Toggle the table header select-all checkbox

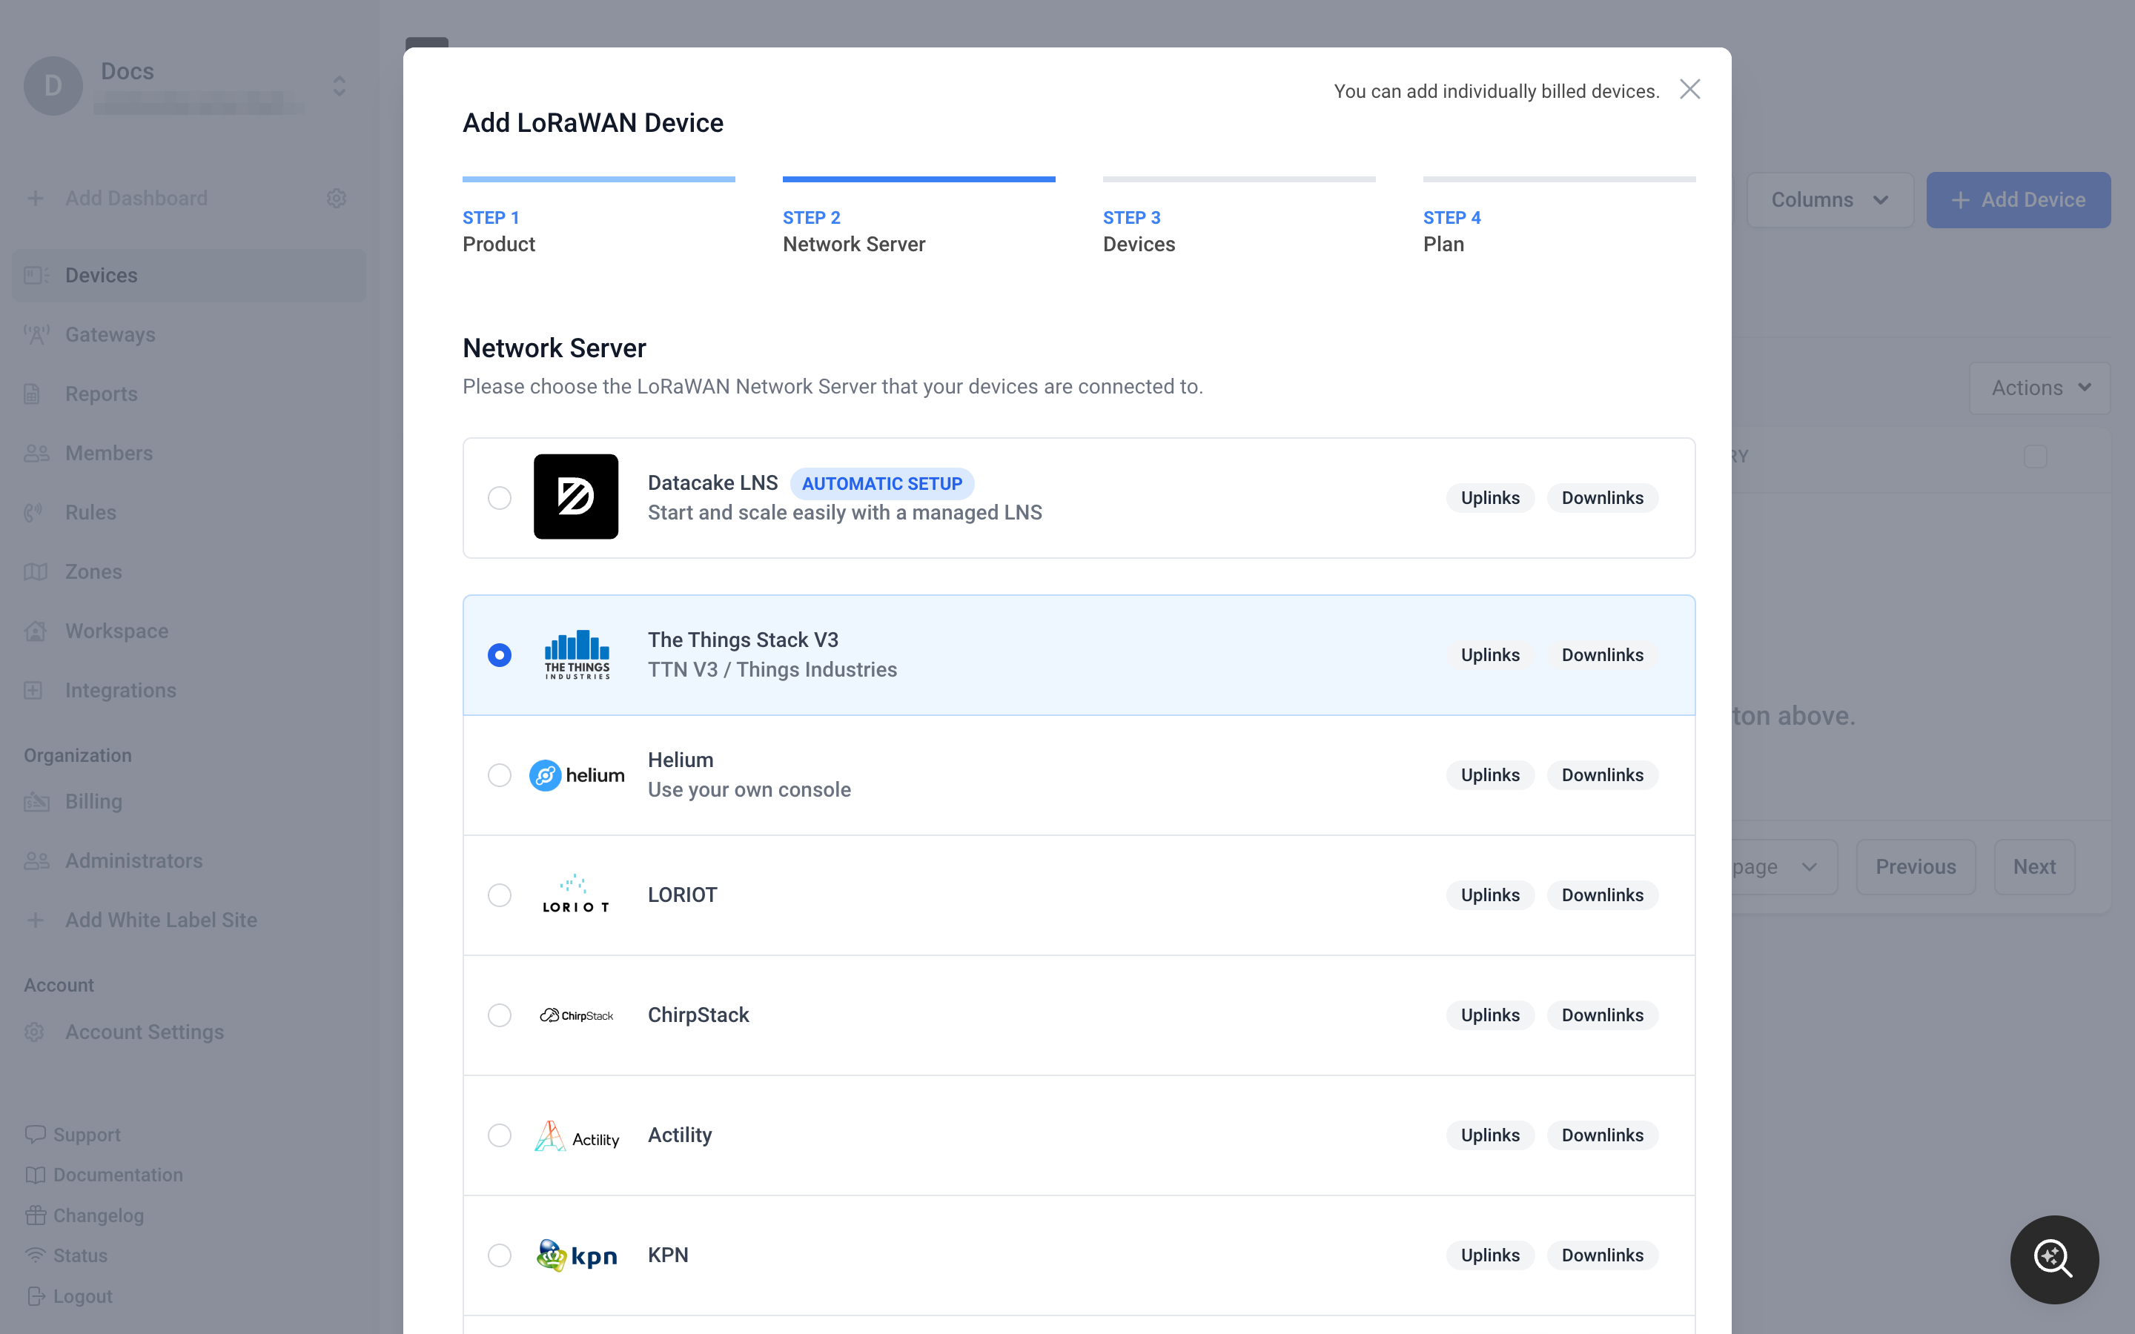click(2036, 456)
